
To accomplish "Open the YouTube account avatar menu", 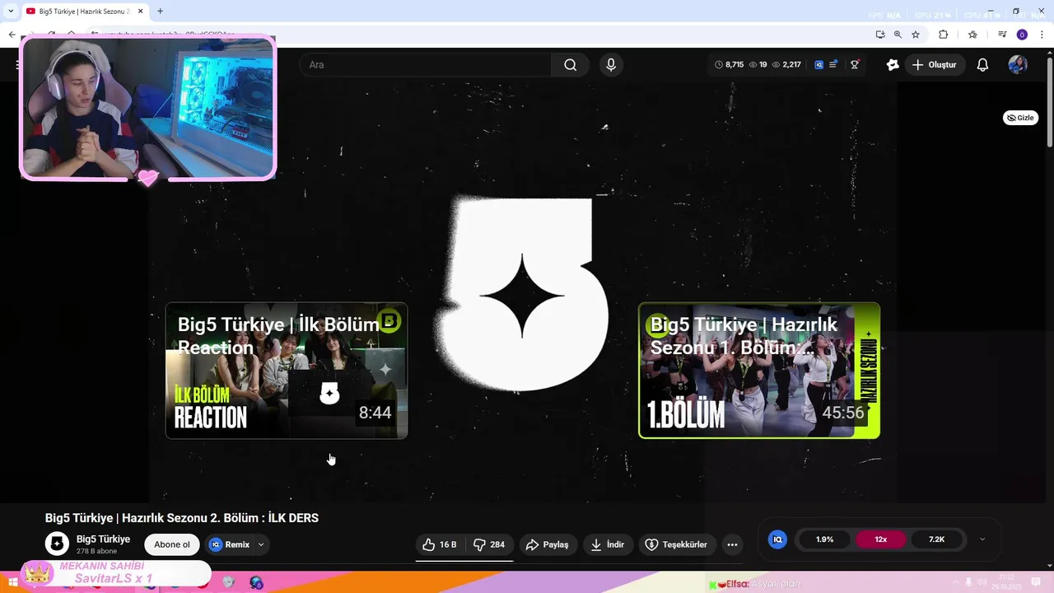I will click(x=1018, y=64).
